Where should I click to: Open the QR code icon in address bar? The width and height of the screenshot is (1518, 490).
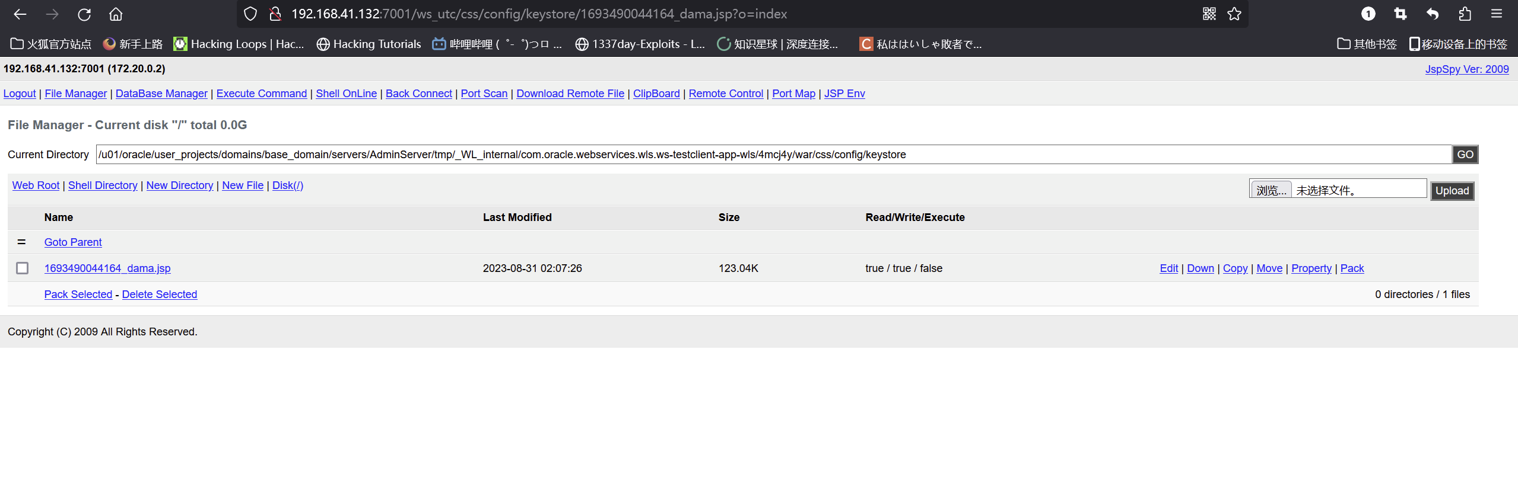pos(1209,14)
